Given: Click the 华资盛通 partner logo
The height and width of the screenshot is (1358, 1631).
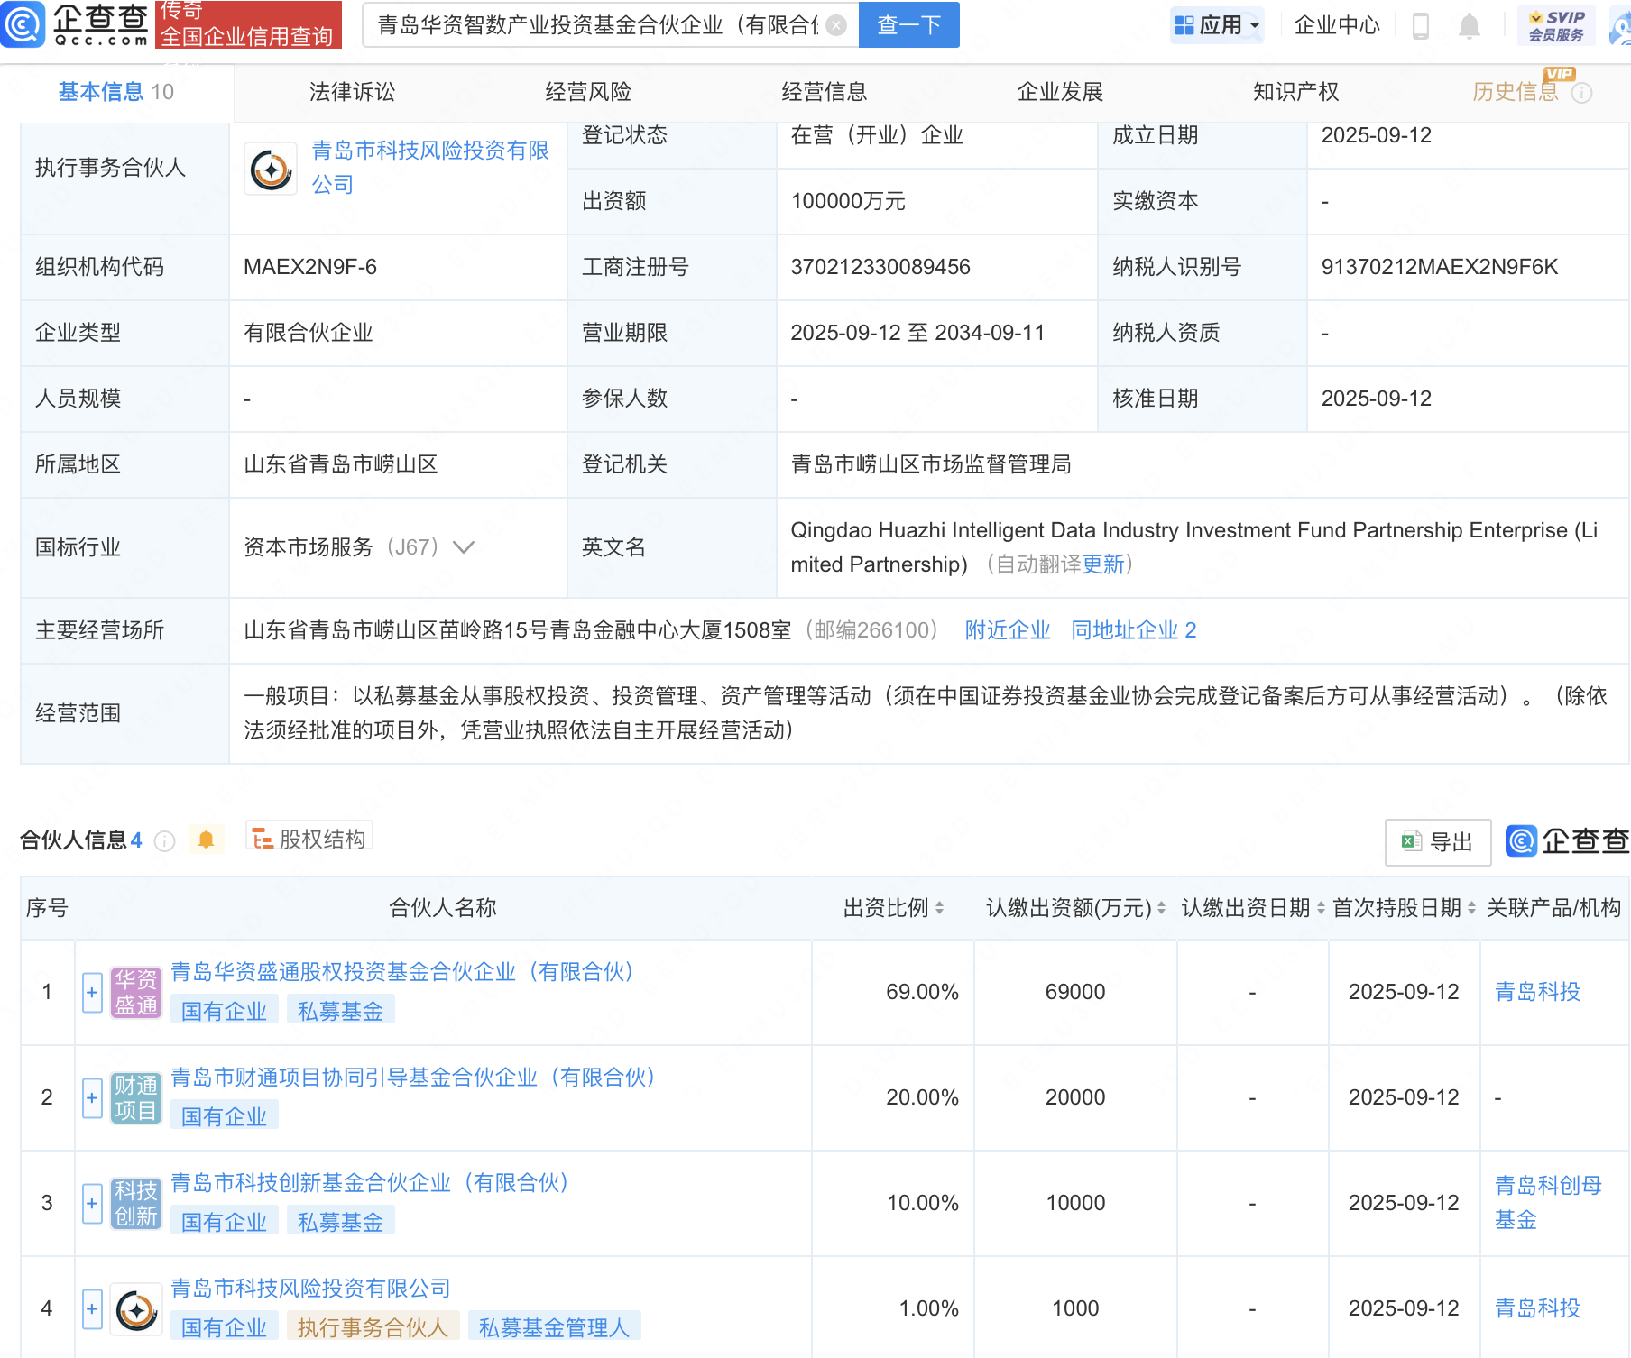Looking at the screenshot, I should click(x=136, y=992).
